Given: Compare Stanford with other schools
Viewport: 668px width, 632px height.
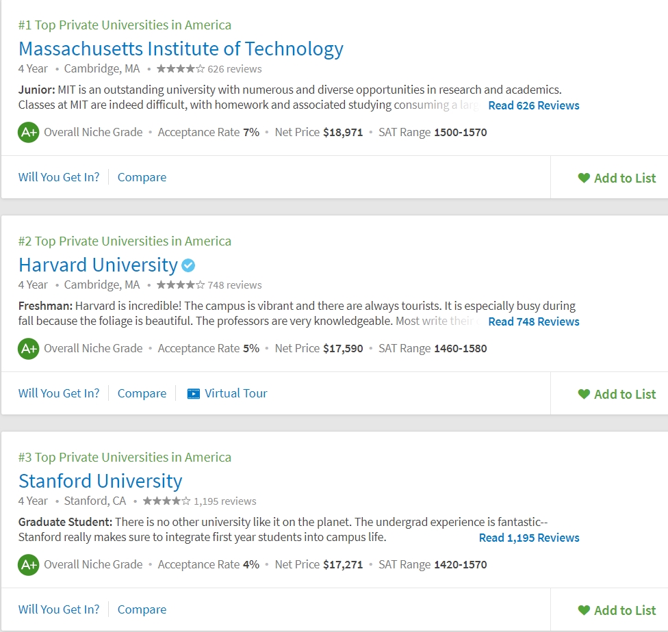Looking at the screenshot, I should coord(142,610).
